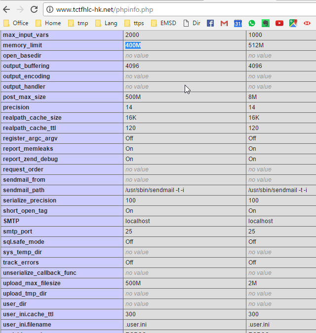Reload the phpinfo page

click(34, 9)
